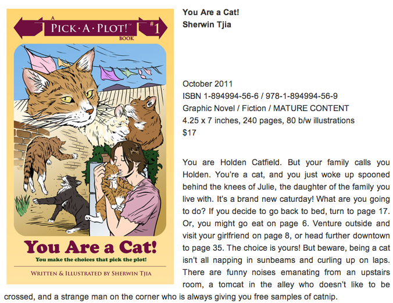Click the October 2011 publication date
This screenshot has height=303, width=393.
(208, 84)
